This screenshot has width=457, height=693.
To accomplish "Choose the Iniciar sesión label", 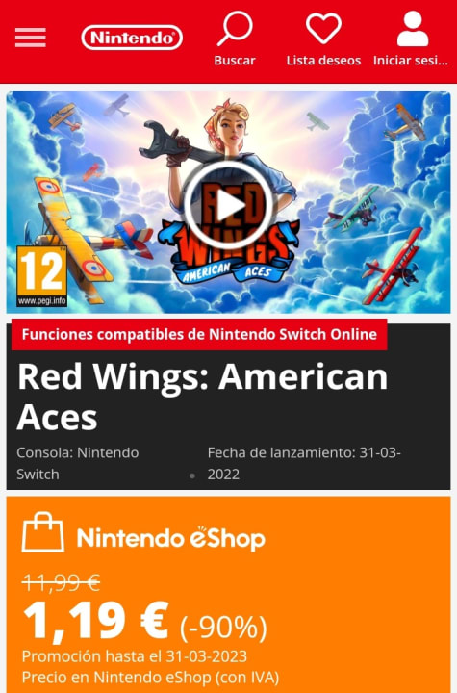I will 411,61.
